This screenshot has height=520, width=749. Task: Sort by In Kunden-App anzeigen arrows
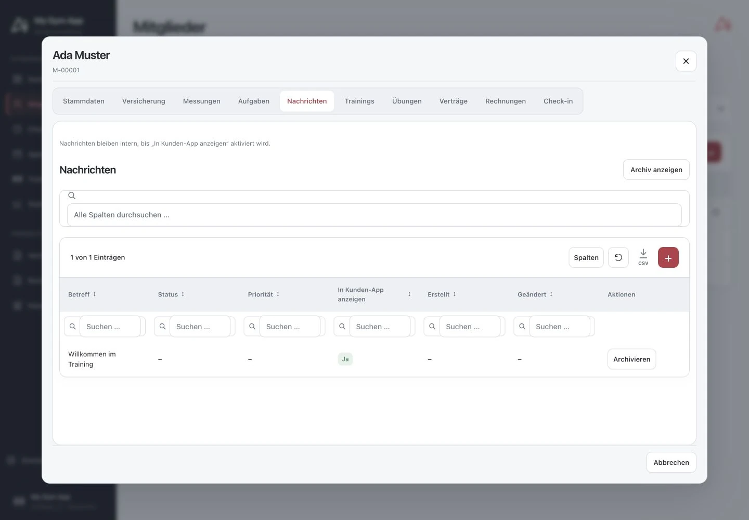409,294
